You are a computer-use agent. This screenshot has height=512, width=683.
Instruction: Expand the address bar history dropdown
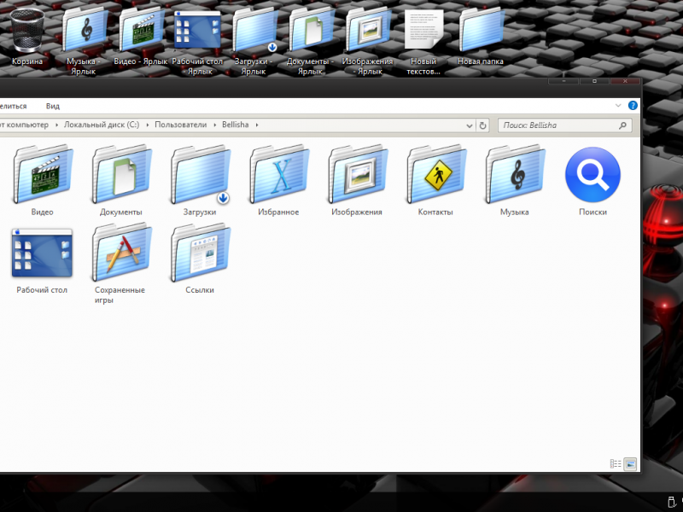pyautogui.click(x=469, y=125)
